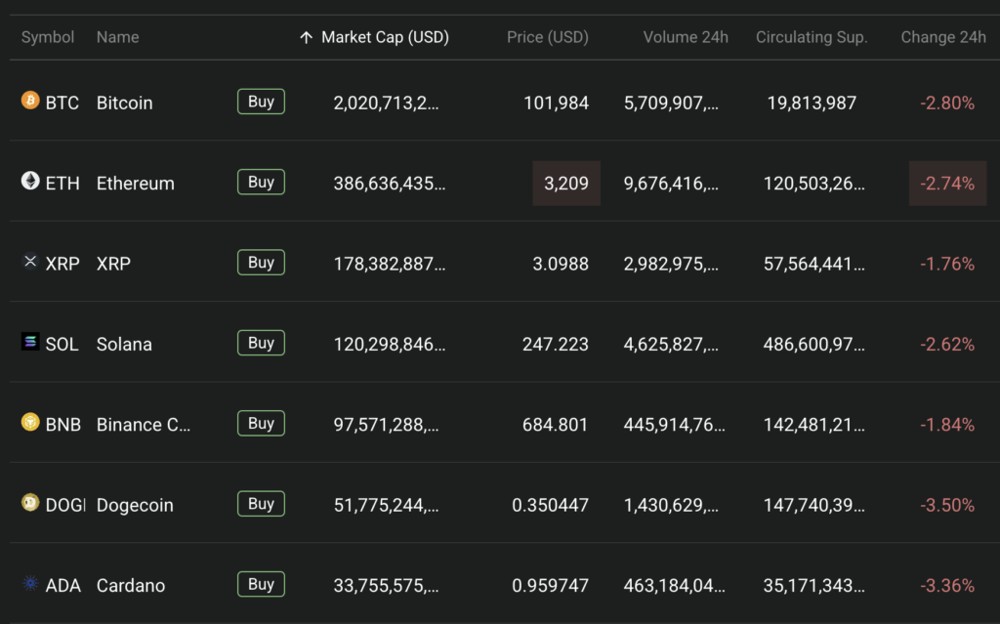Buy Bitcoin using its Buy button

pos(261,102)
